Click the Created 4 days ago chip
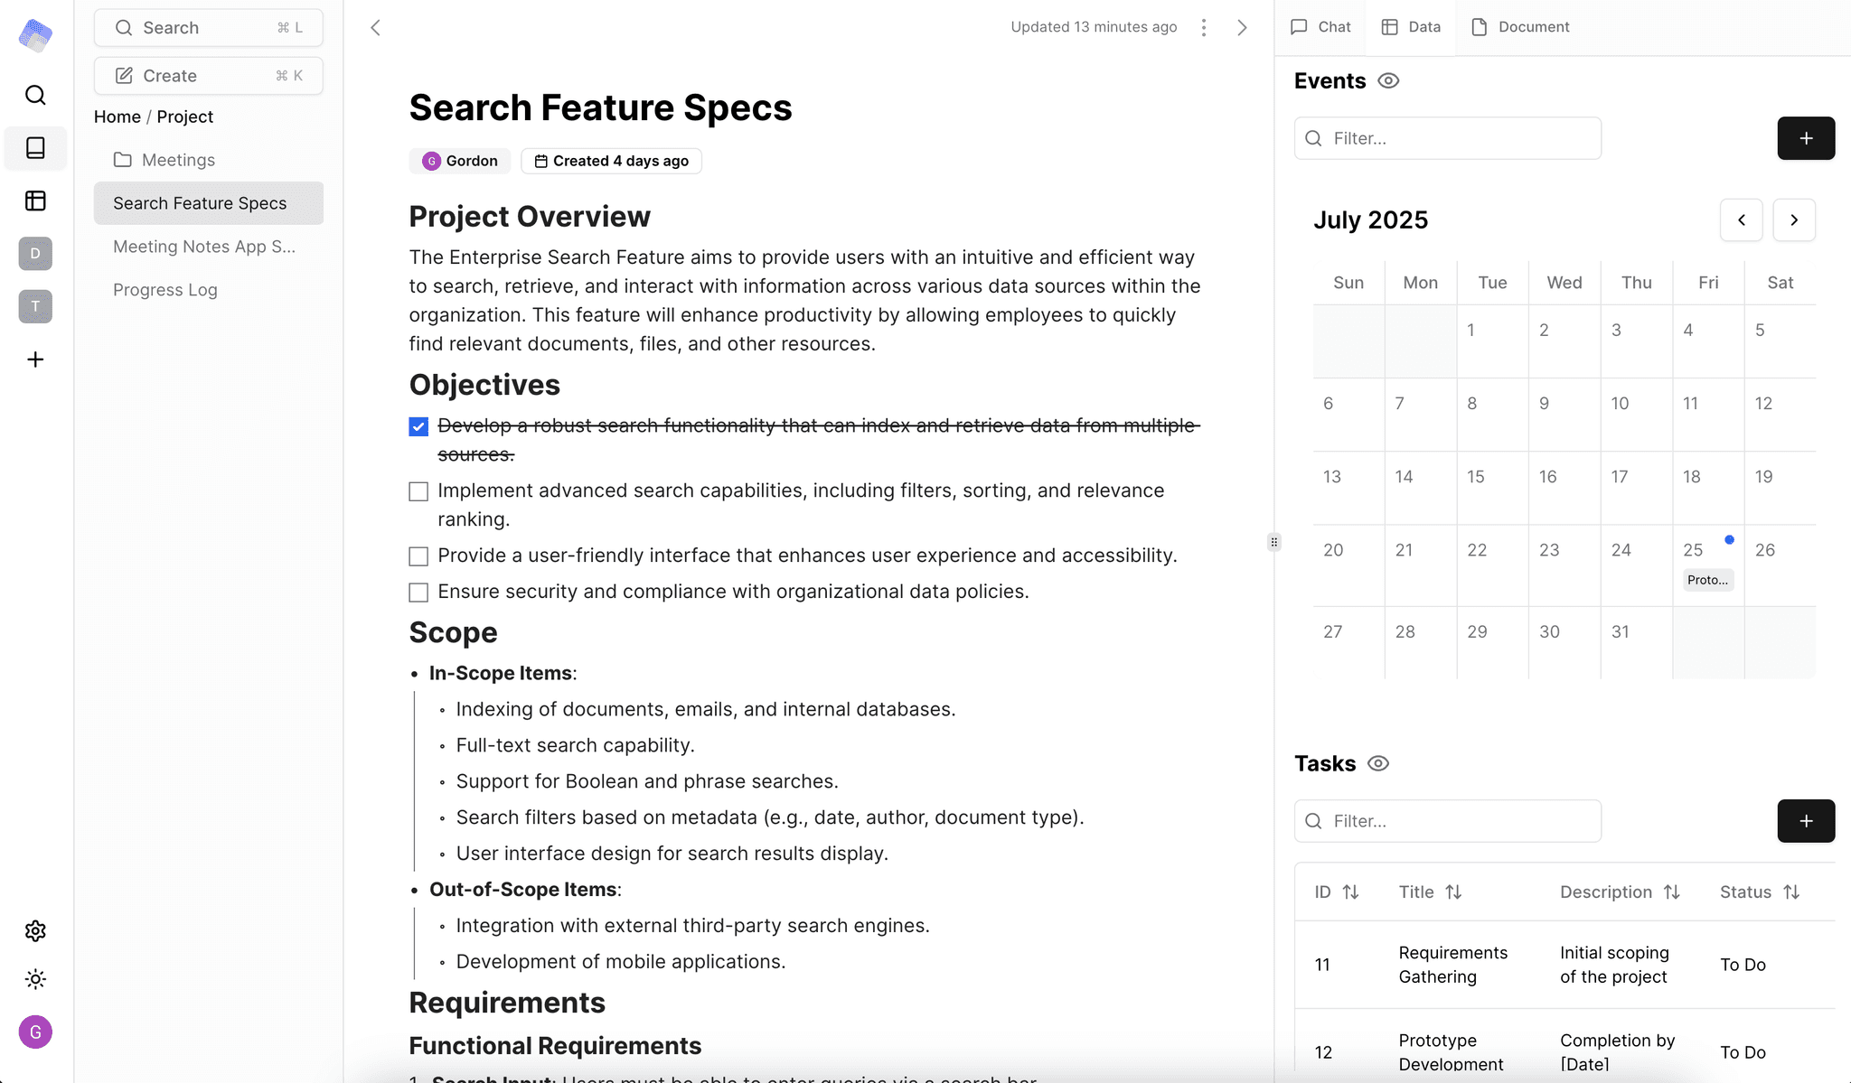 (x=611, y=161)
